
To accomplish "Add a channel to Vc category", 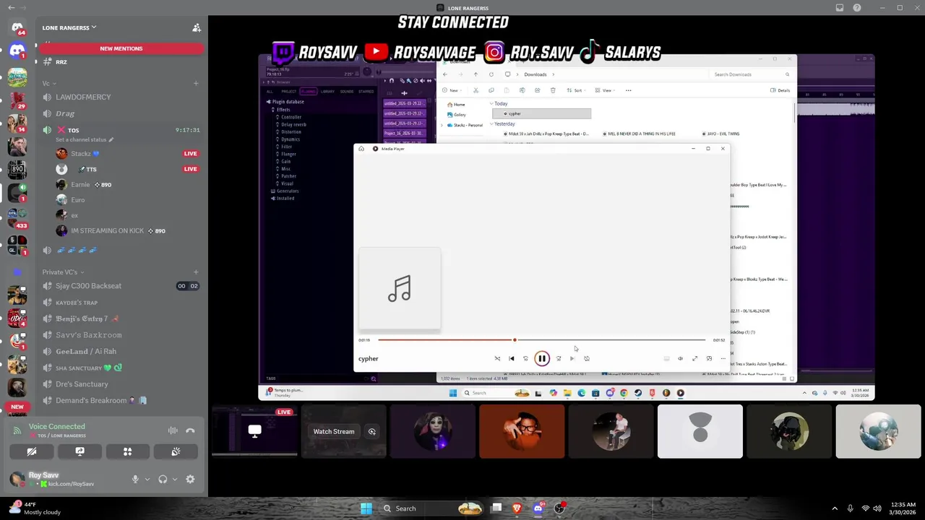I will pyautogui.click(x=196, y=83).
